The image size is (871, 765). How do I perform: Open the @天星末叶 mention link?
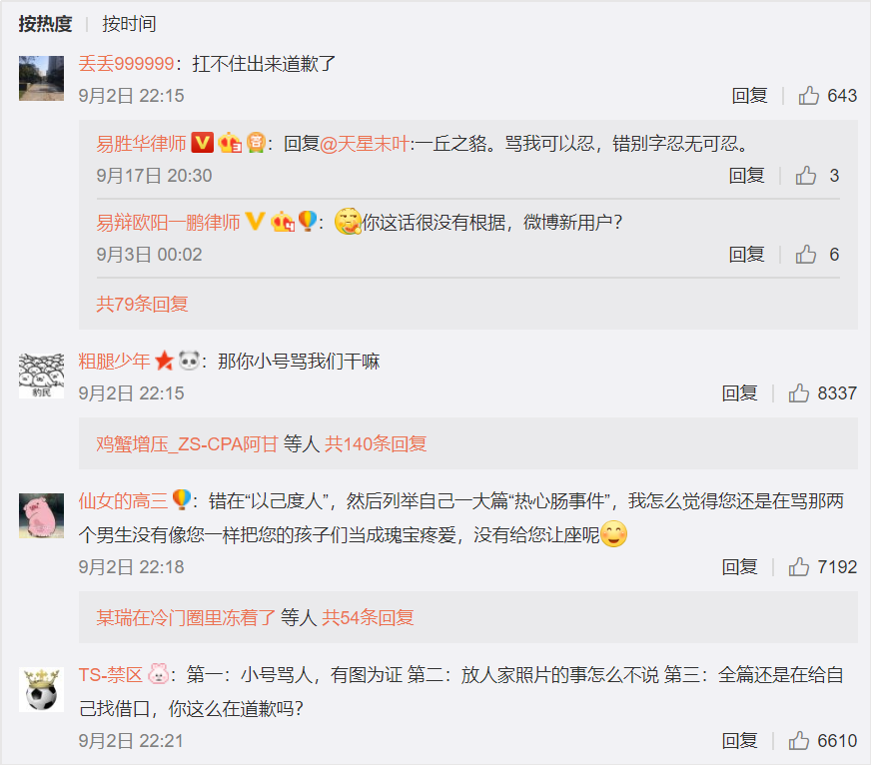(365, 144)
